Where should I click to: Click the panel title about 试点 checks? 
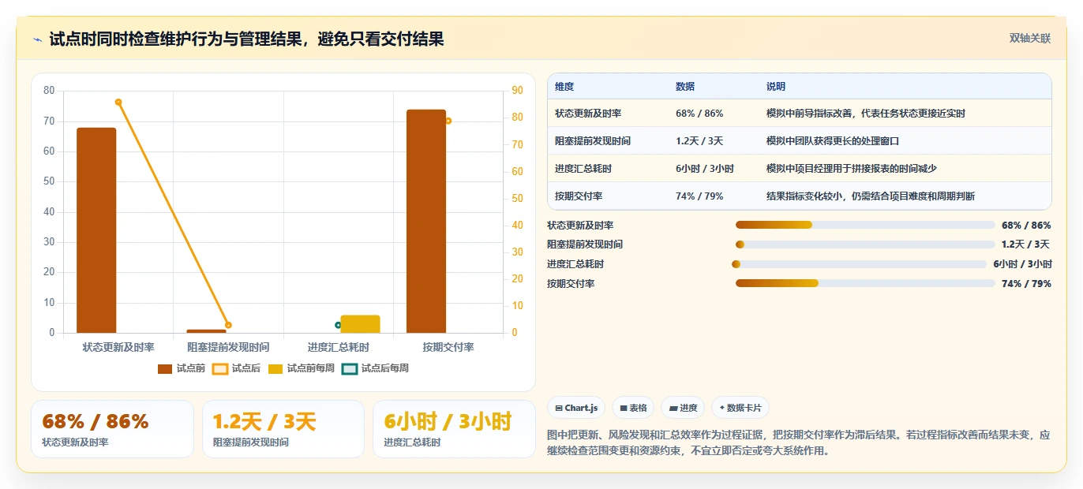click(246, 39)
